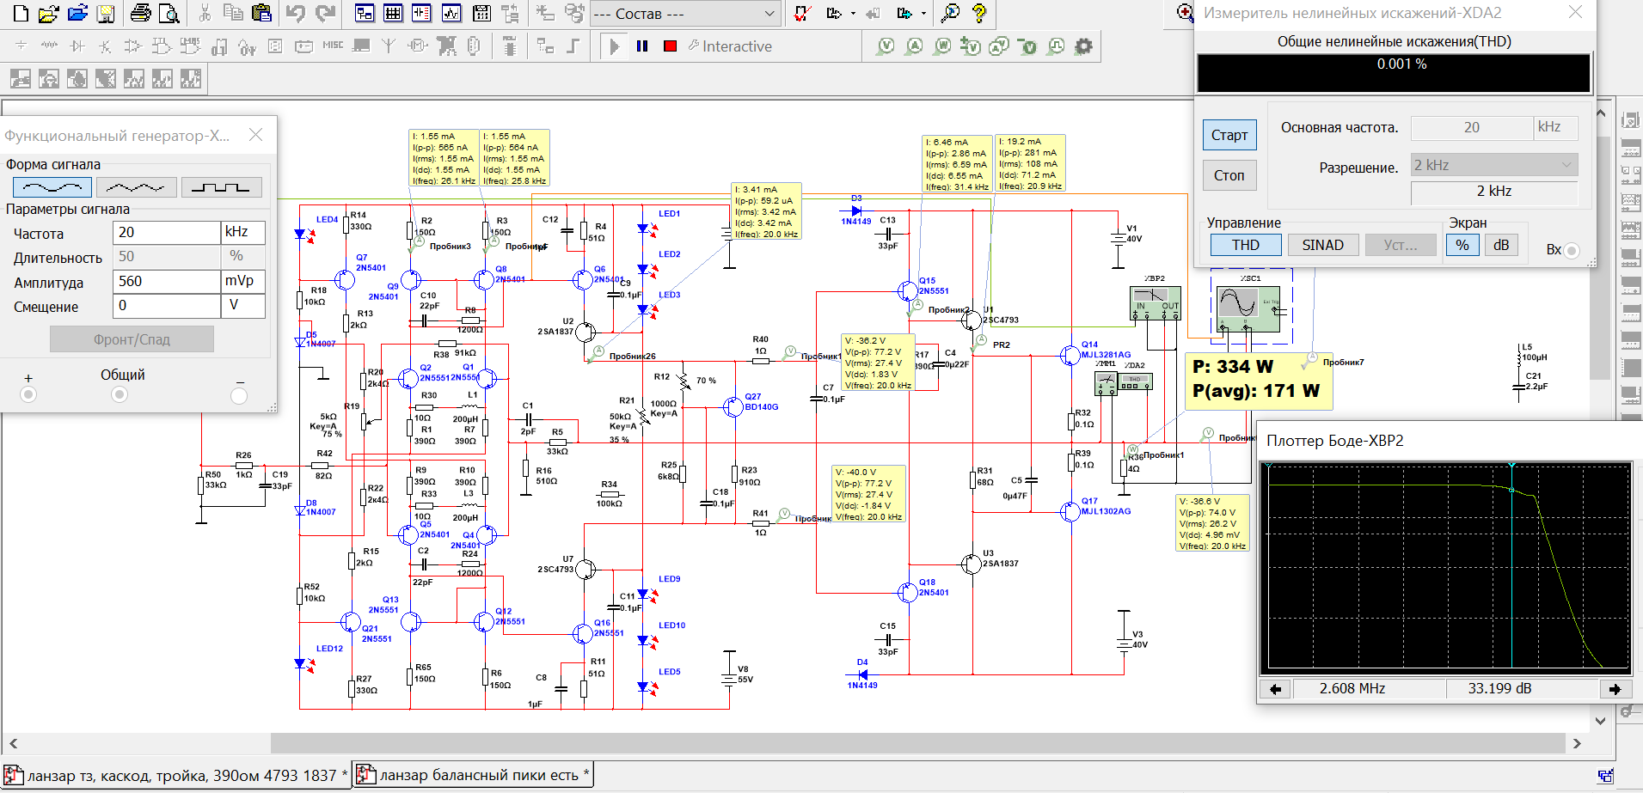This screenshot has width=1643, height=793.
Task: Click the Print toolbar icon
Action: point(141,14)
